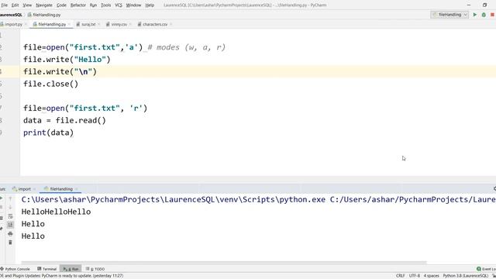Open the Window menu
This screenshot has height=279, width=496.
pyautogui.click(x=133, y=5)
